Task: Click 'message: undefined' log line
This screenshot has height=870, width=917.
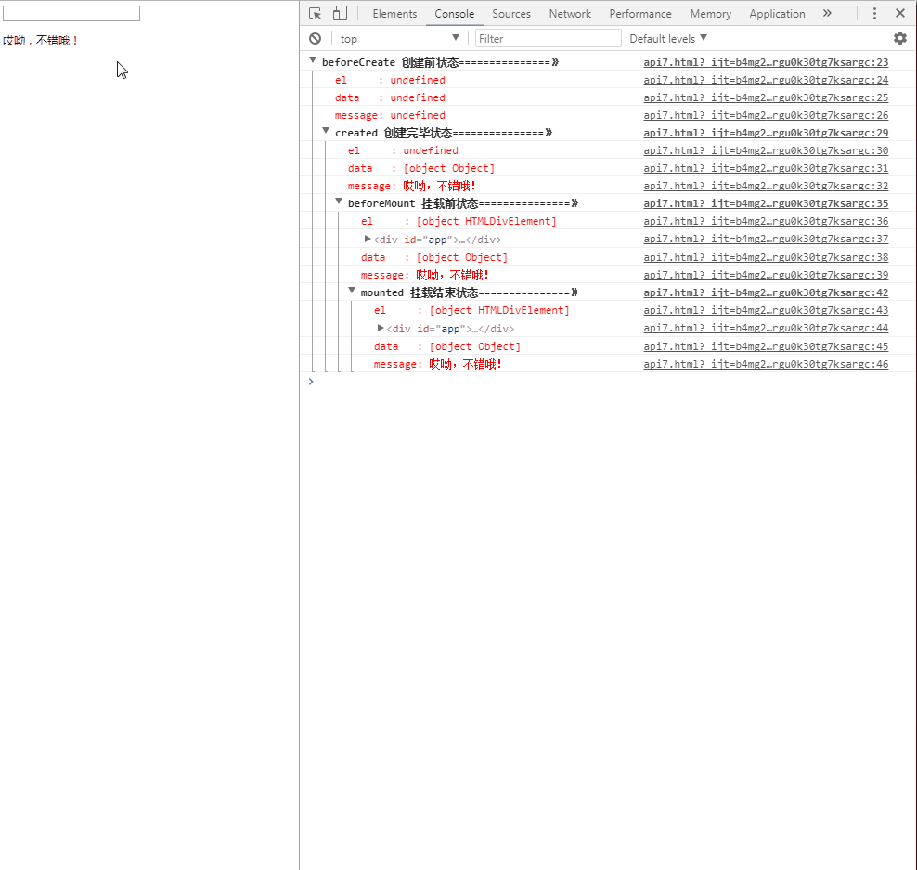Action: pos(390,115)
